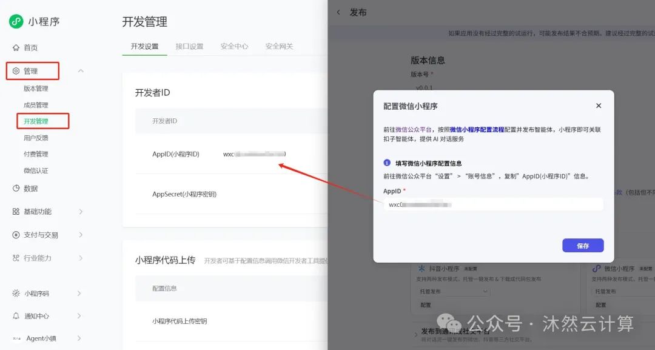Open 用户反馈 in the sidebar
655x350 pixels.
(36, 138)
